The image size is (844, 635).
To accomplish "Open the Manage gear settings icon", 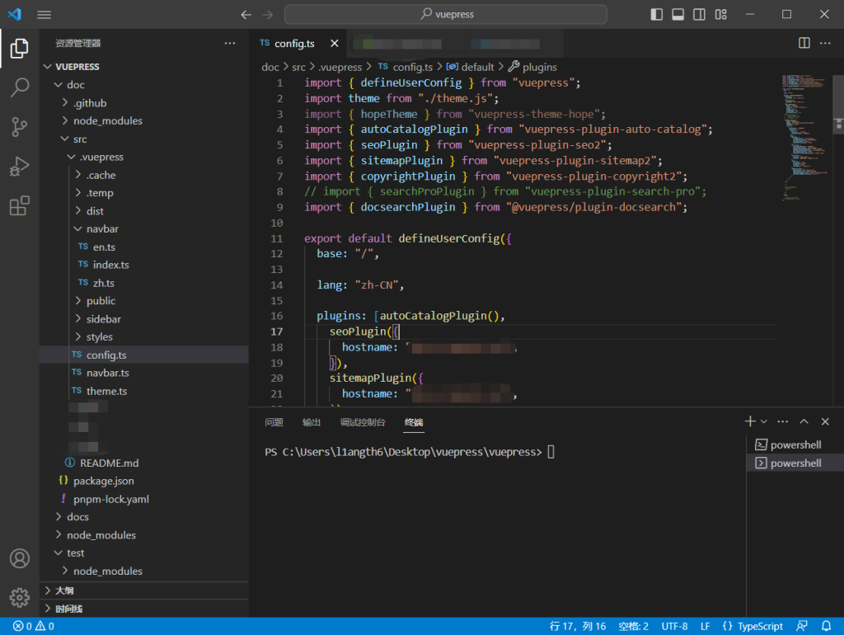I will (20, 597).
